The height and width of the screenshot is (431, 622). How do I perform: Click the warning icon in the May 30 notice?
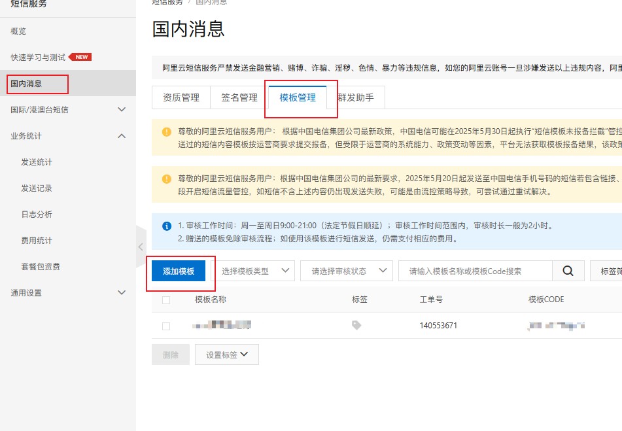click(167, 131)
